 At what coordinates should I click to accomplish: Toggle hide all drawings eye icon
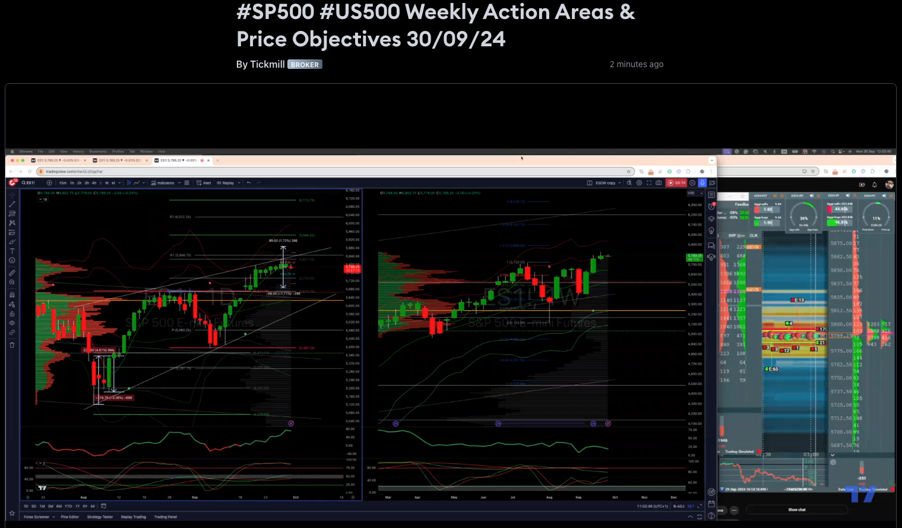(12, 323)
